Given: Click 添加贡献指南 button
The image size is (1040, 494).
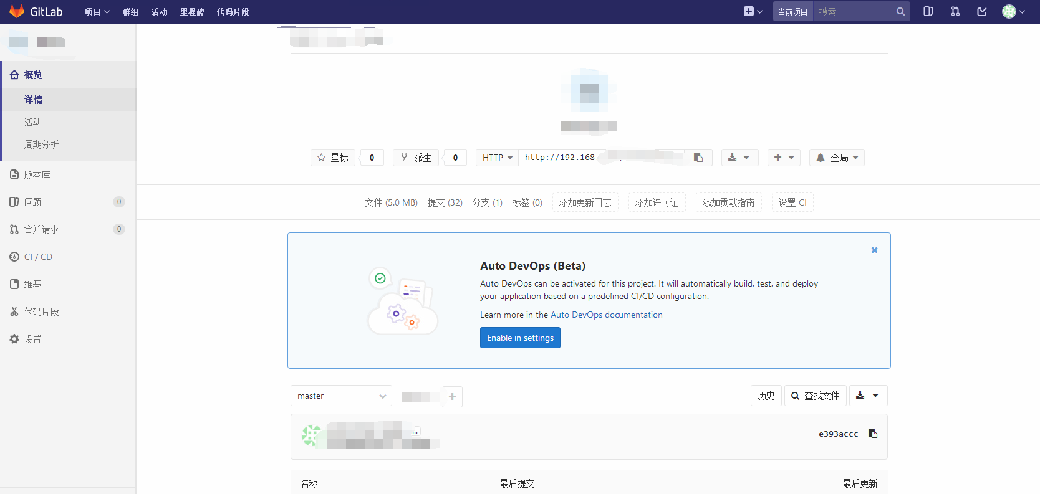Looking at the screenshot, I should coord(728,202).
